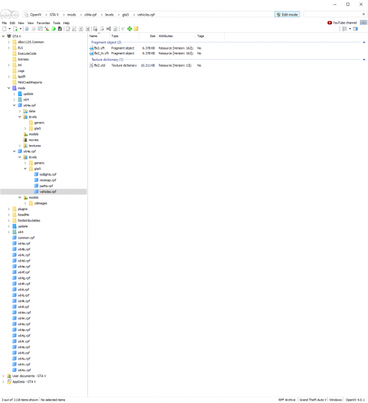Open the New menu
Image resolution: width=368 pixels, height=403 pixels.
click(x=21, y=23)
